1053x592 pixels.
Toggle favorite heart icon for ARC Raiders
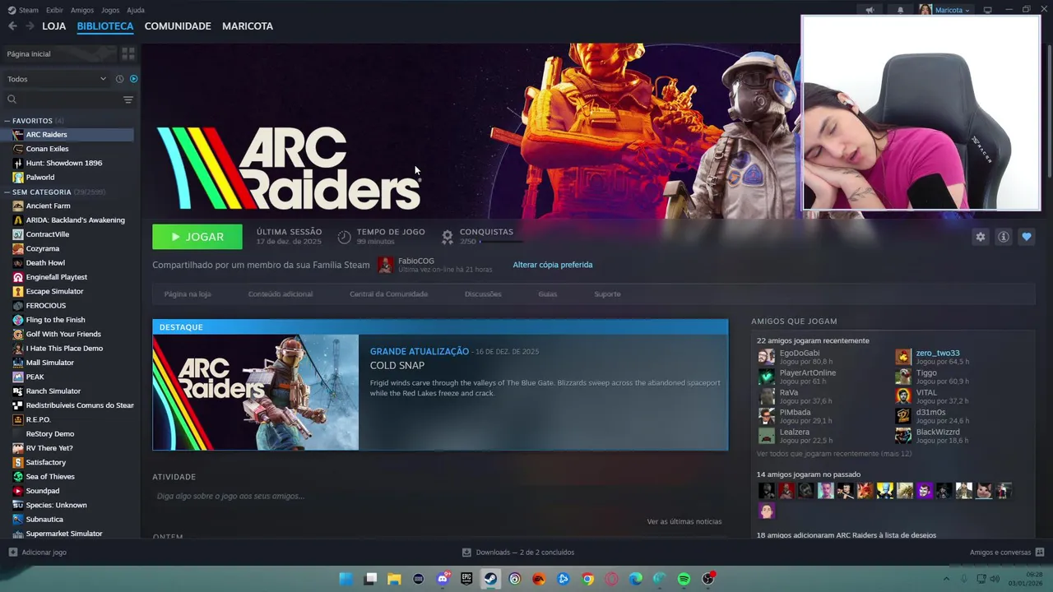tap(1026, 237)
